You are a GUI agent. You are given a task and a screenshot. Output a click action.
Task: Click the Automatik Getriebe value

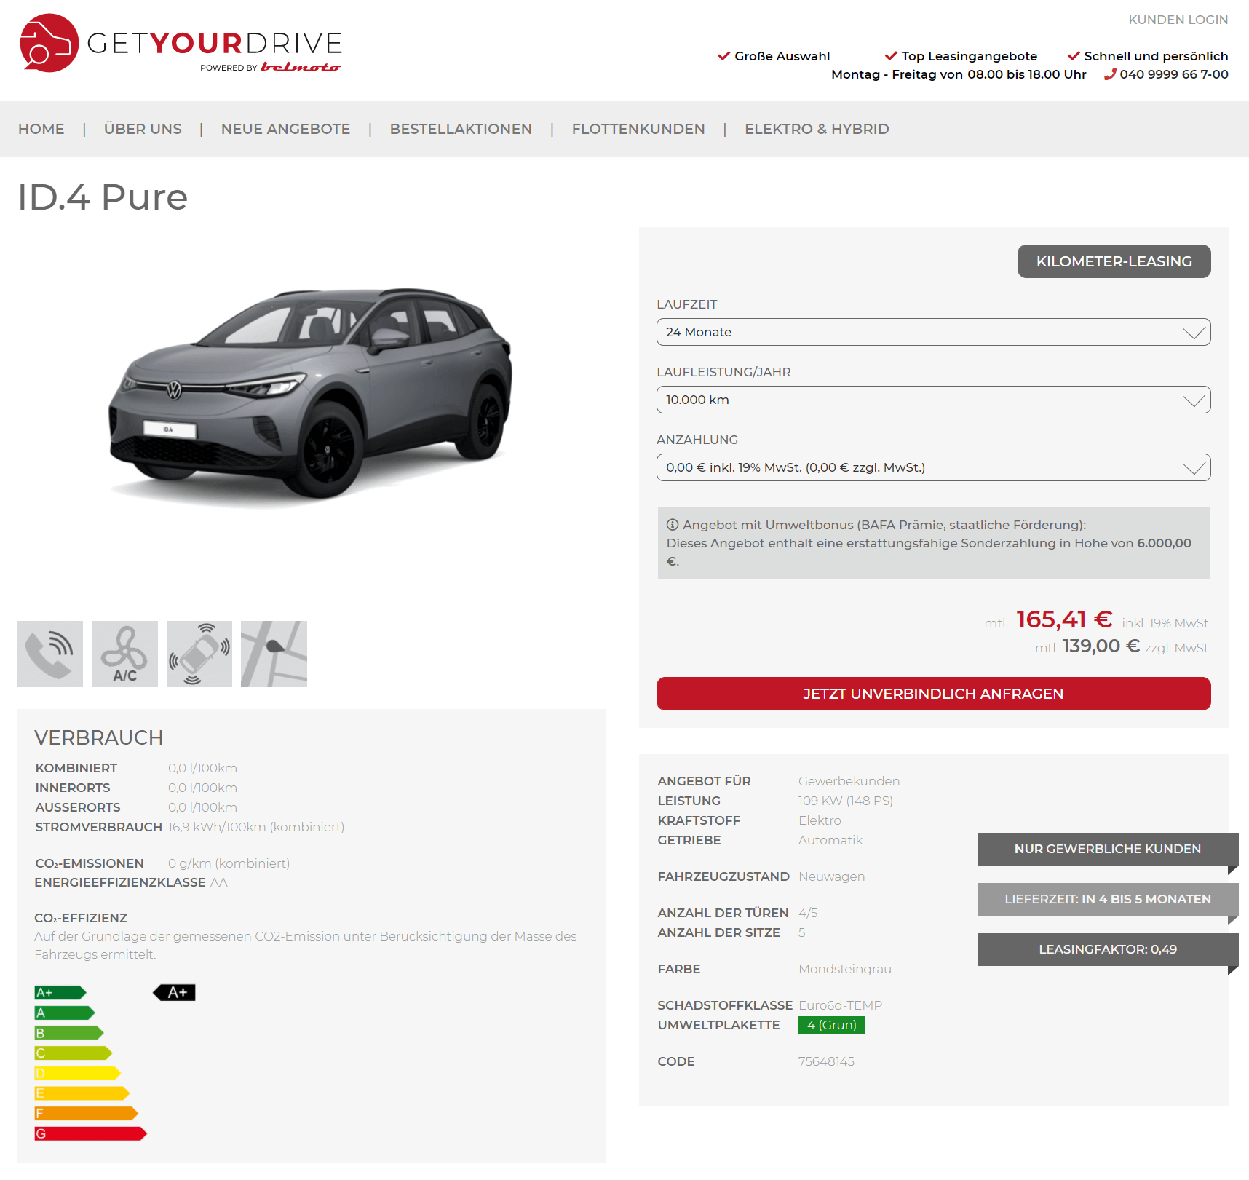[830, 840]
